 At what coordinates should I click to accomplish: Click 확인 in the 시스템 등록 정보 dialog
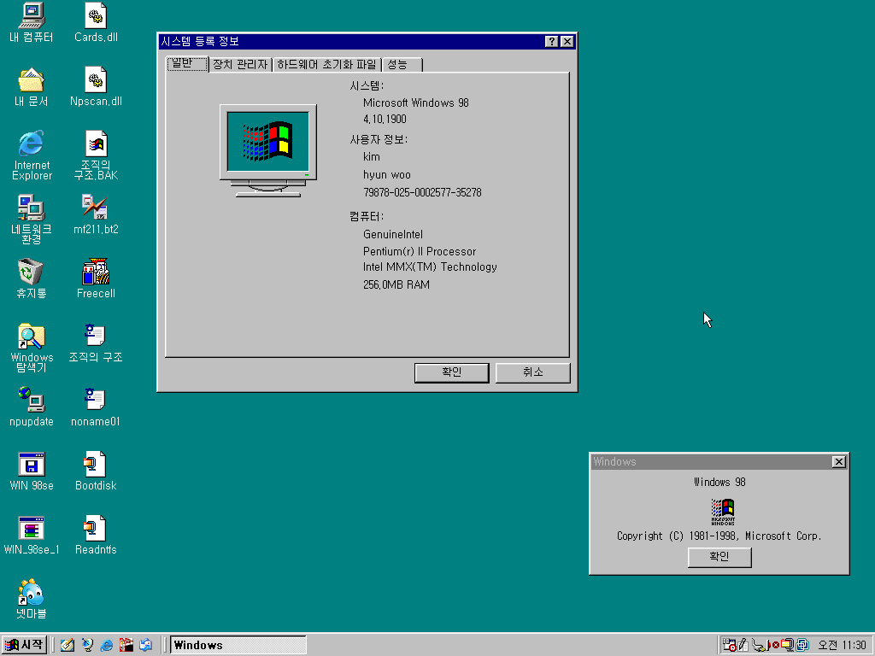(451, 372)
